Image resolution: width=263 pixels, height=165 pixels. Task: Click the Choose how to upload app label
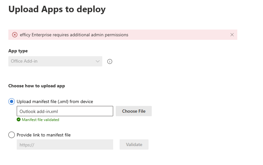(37, 86)
